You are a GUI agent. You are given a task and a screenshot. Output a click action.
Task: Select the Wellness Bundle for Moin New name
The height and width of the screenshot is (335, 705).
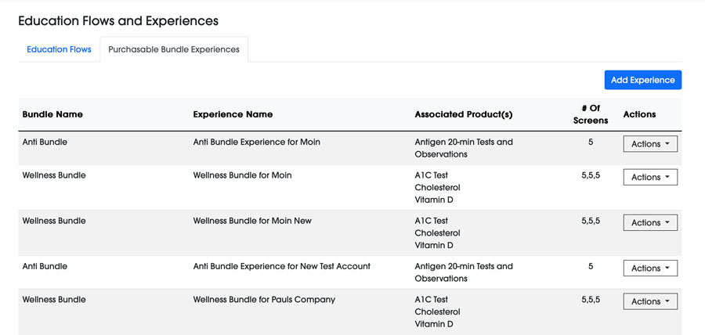click(x=252, y=221)
